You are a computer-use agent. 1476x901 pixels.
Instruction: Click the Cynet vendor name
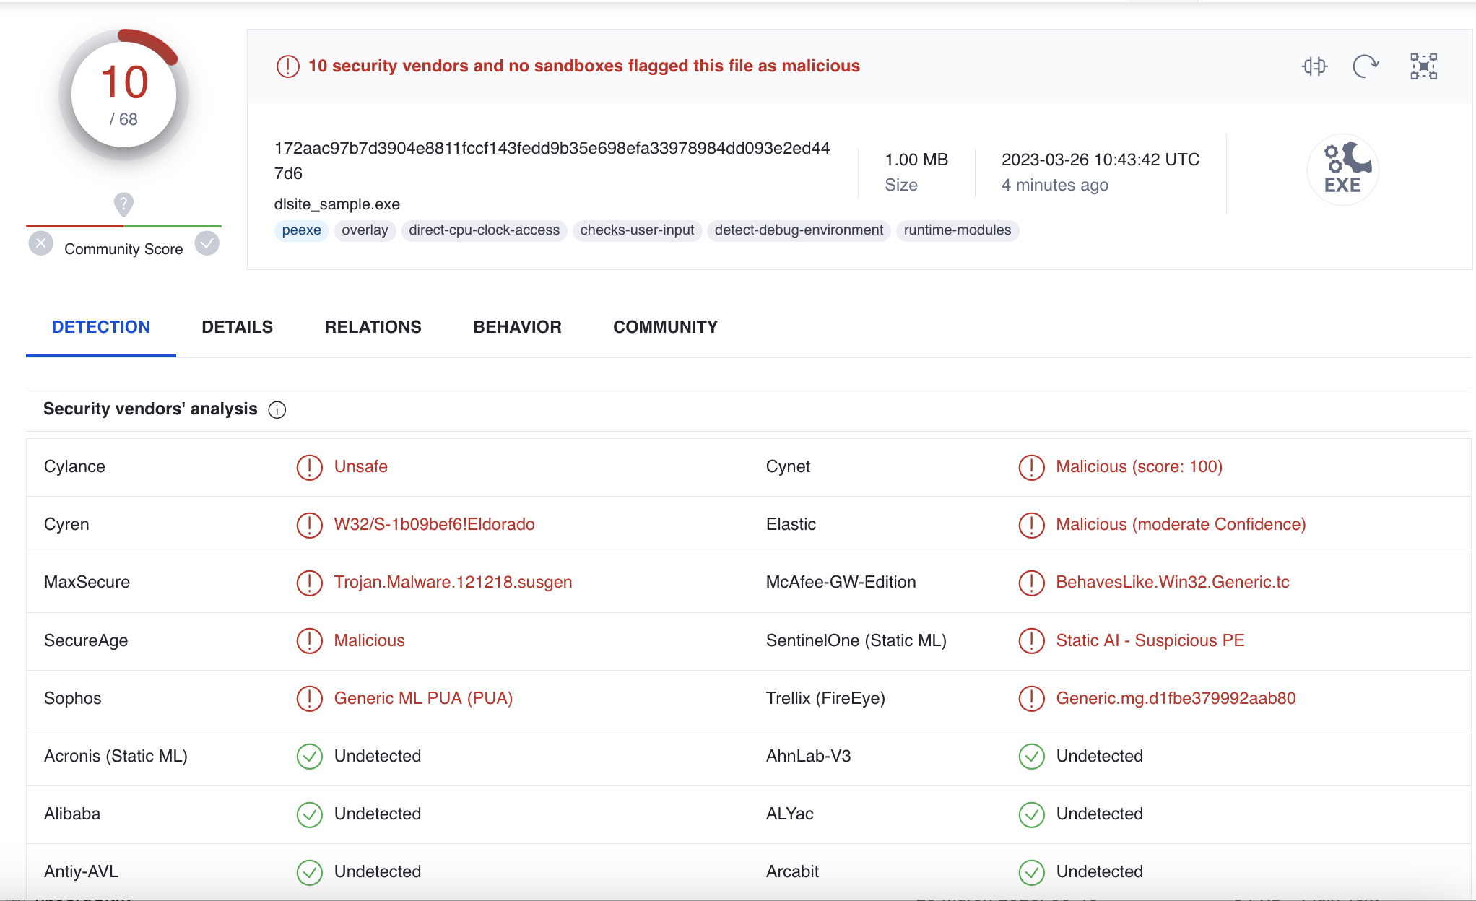pyautogui.click(x=788, y=467)
